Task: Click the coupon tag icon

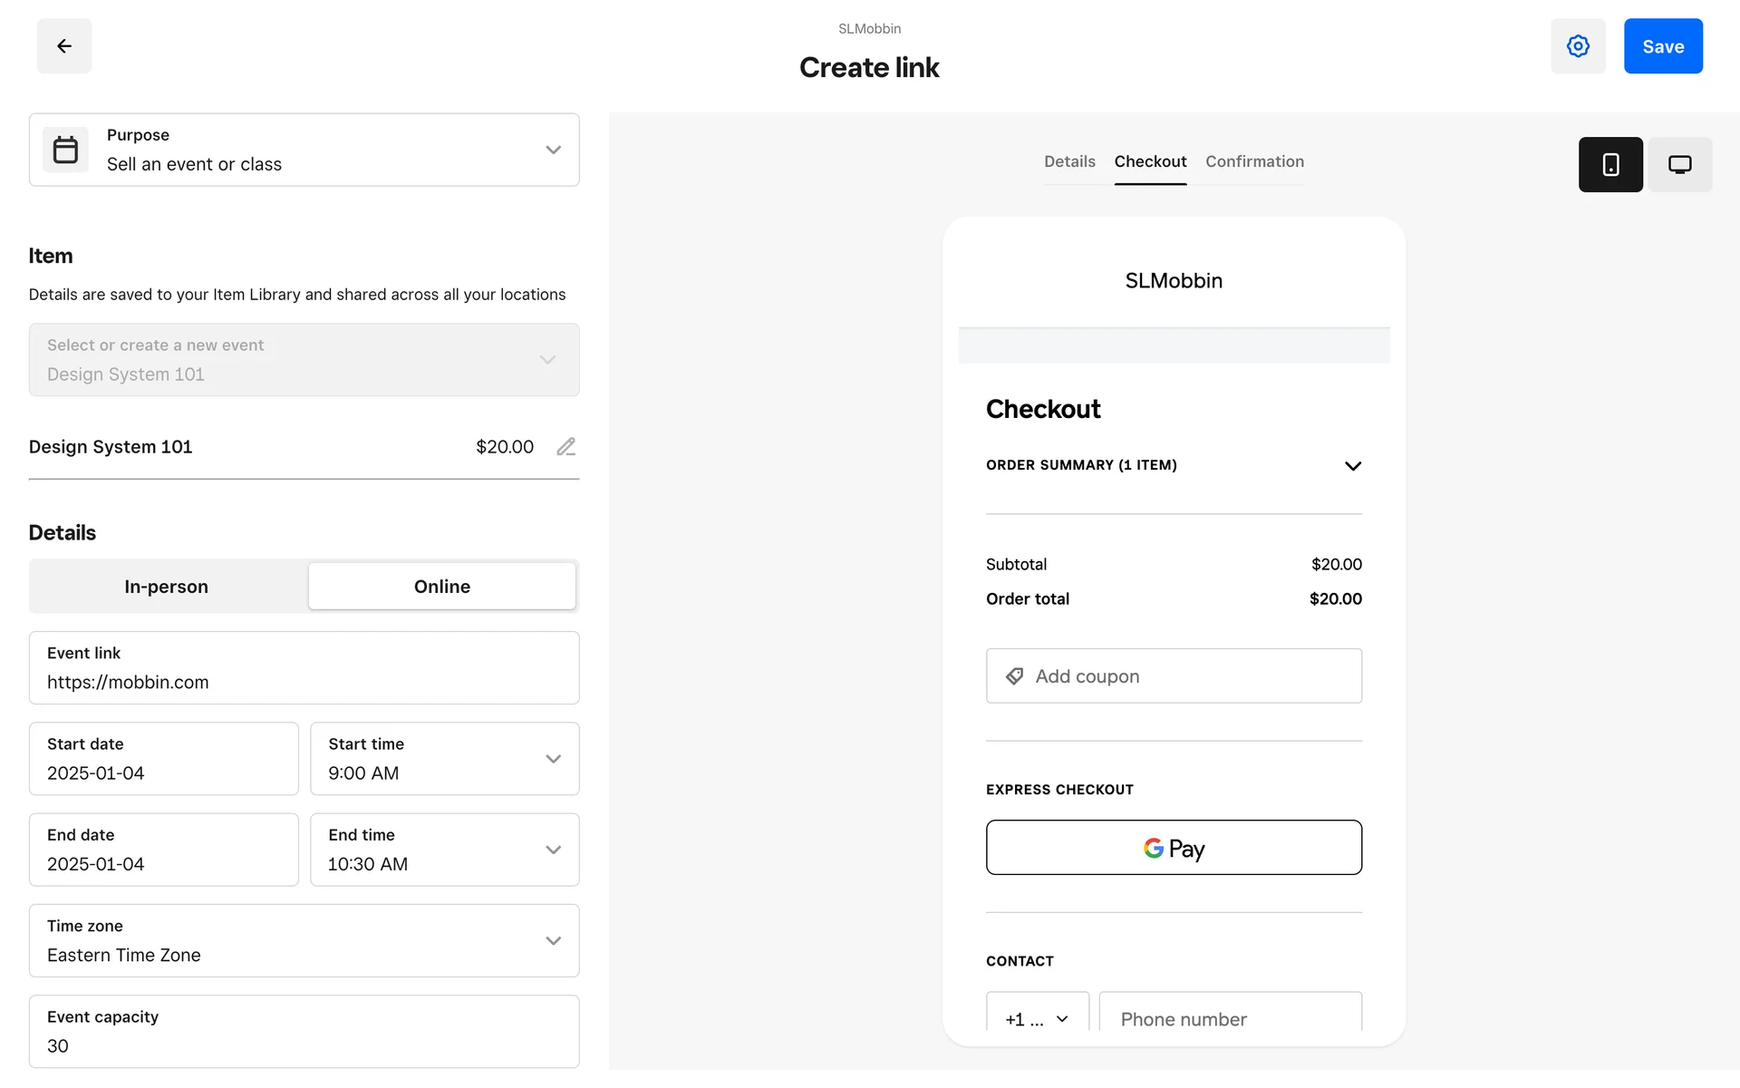Action: (1015, 676)
